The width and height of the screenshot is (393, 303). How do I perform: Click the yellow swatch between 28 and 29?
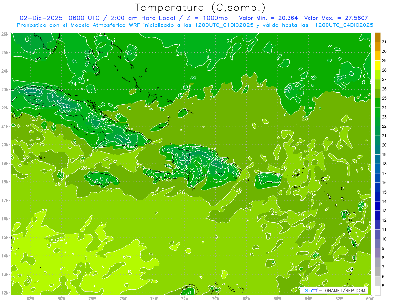pyautogui.click(x=378, y=65)
